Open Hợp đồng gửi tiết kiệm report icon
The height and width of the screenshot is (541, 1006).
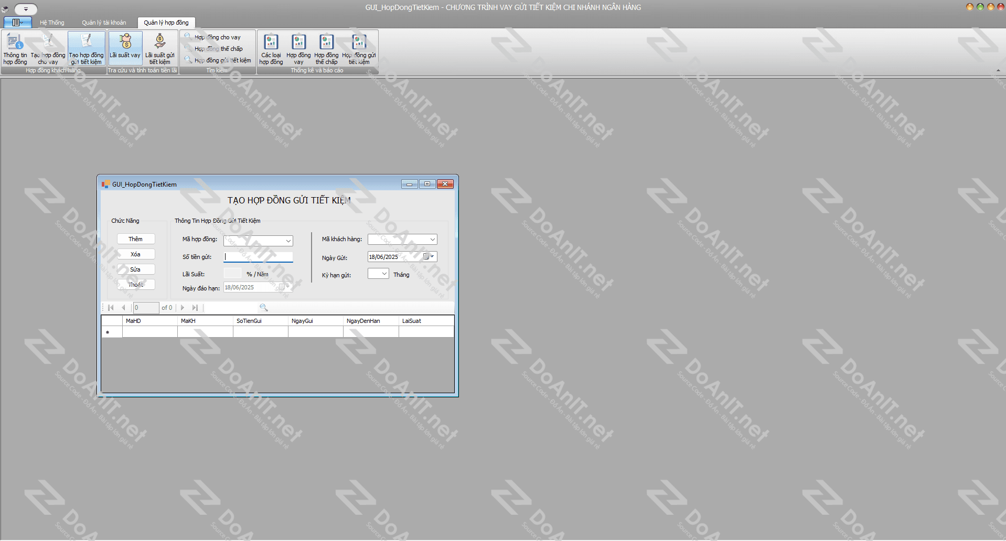(359, 49)
